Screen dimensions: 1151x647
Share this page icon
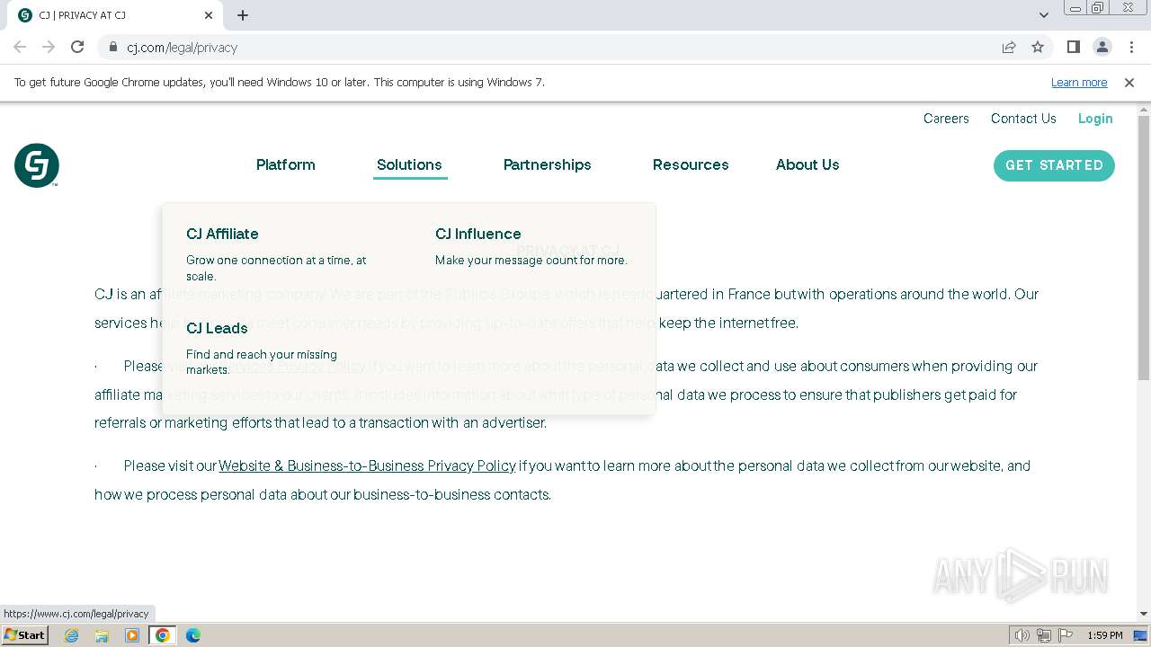[x=1009, y=47]
